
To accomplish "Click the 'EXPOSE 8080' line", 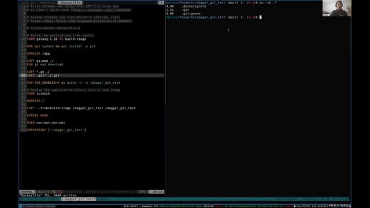I will point(37,116).
